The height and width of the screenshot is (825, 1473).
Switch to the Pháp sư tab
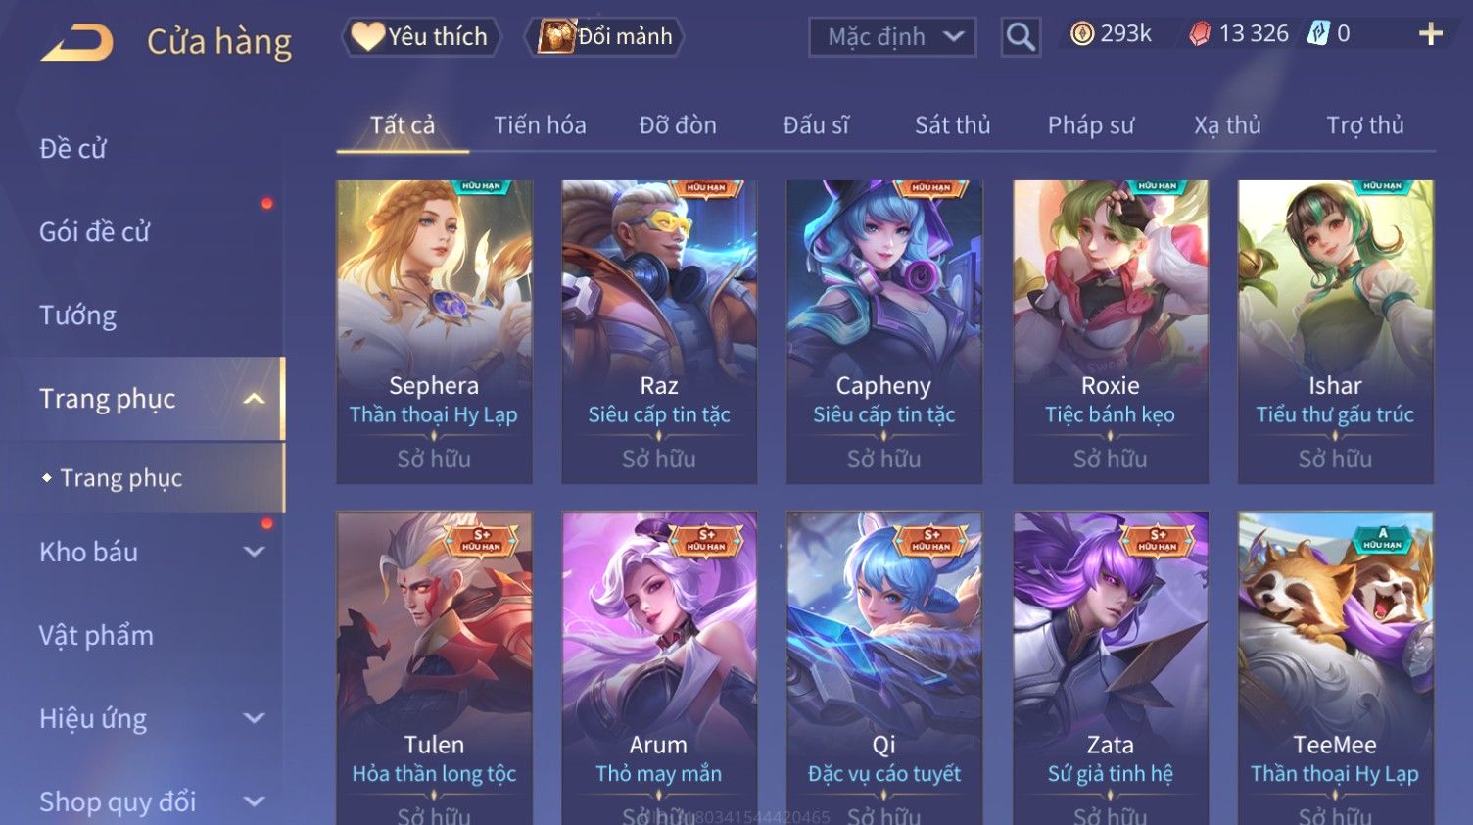tap(1090, 125)
